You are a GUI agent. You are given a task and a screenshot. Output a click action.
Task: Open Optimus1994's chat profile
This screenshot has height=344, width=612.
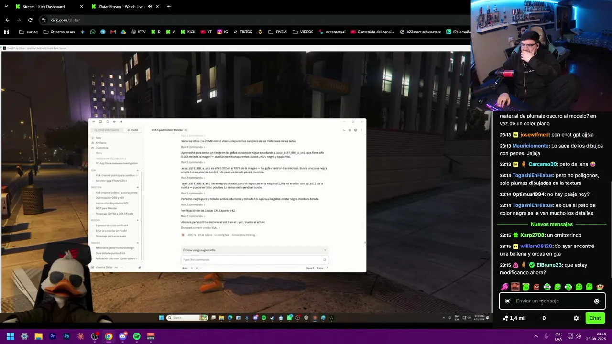coord(528,194)
